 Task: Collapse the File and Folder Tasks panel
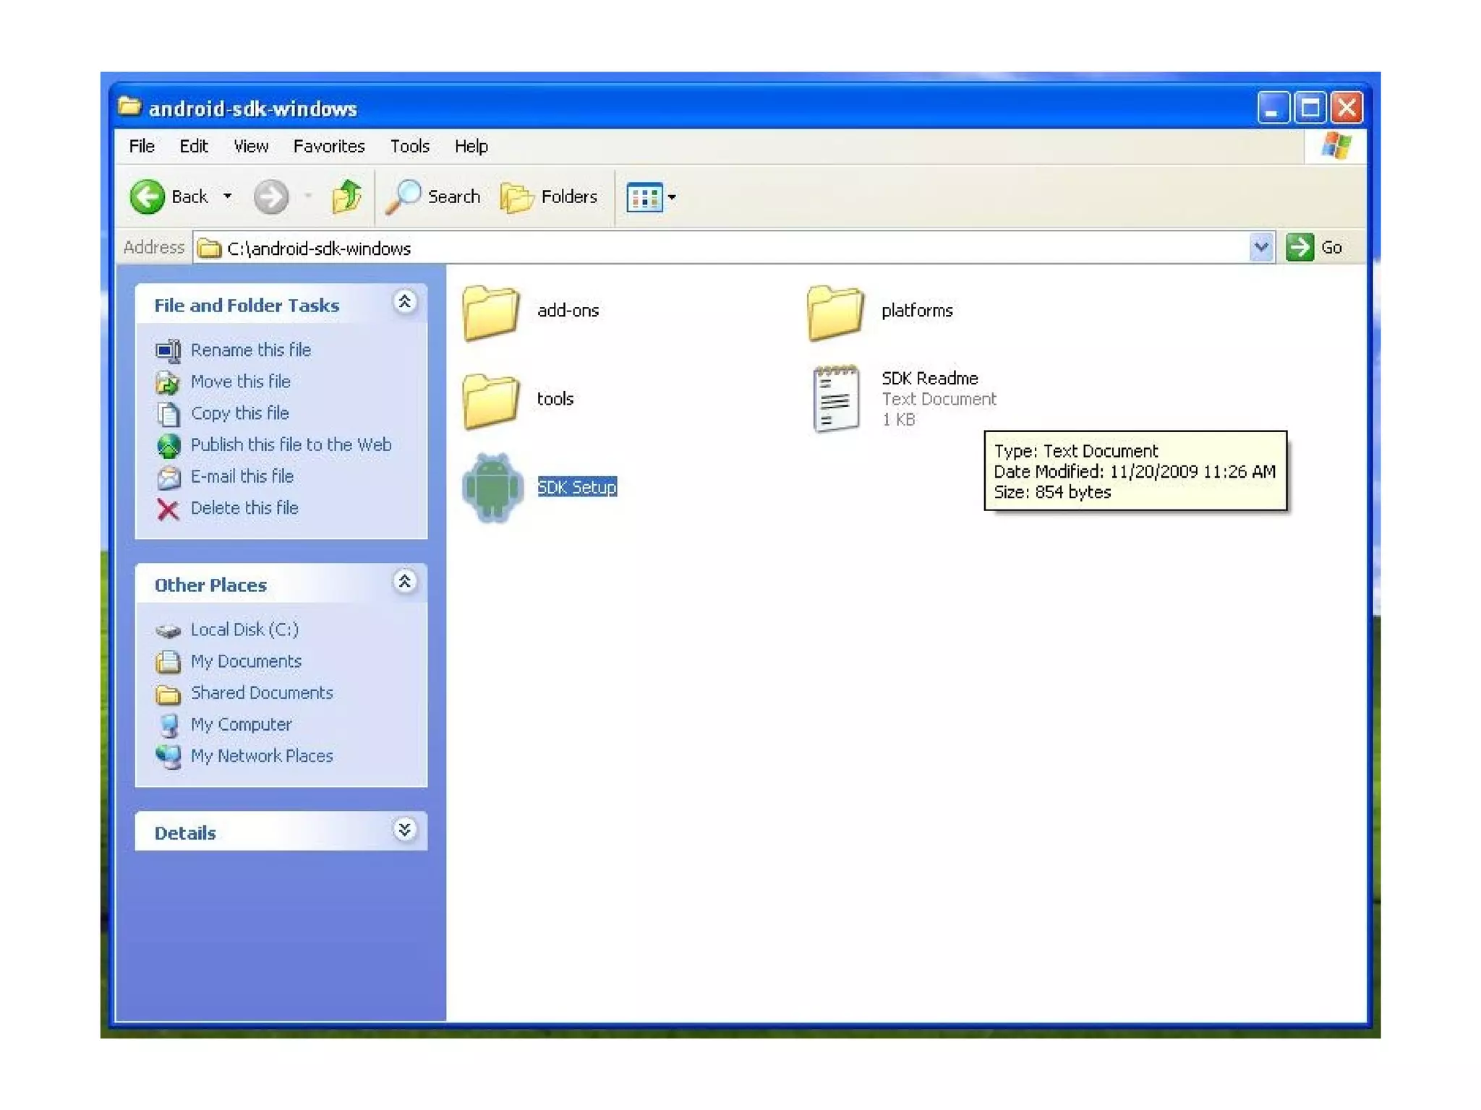[405, 302]
